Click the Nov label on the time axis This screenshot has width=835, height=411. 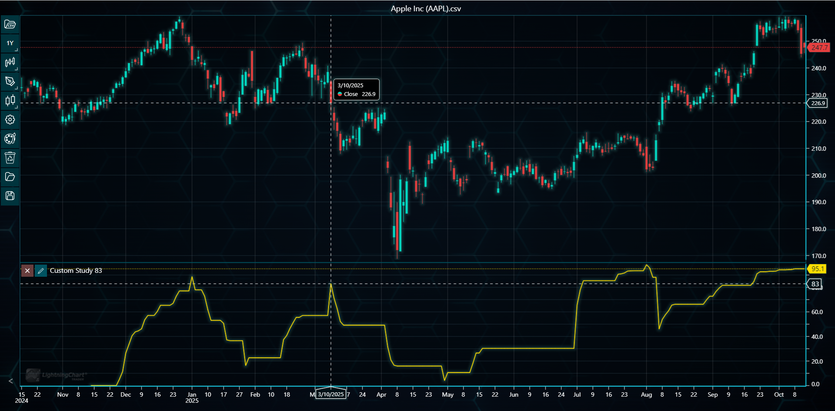coord(63,394)
